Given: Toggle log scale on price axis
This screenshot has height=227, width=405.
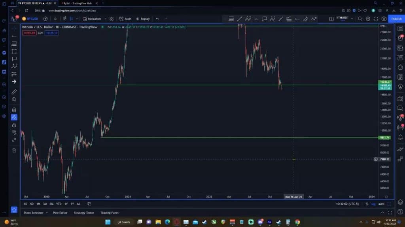Looking at the screenshot, I should click(373, 204).
